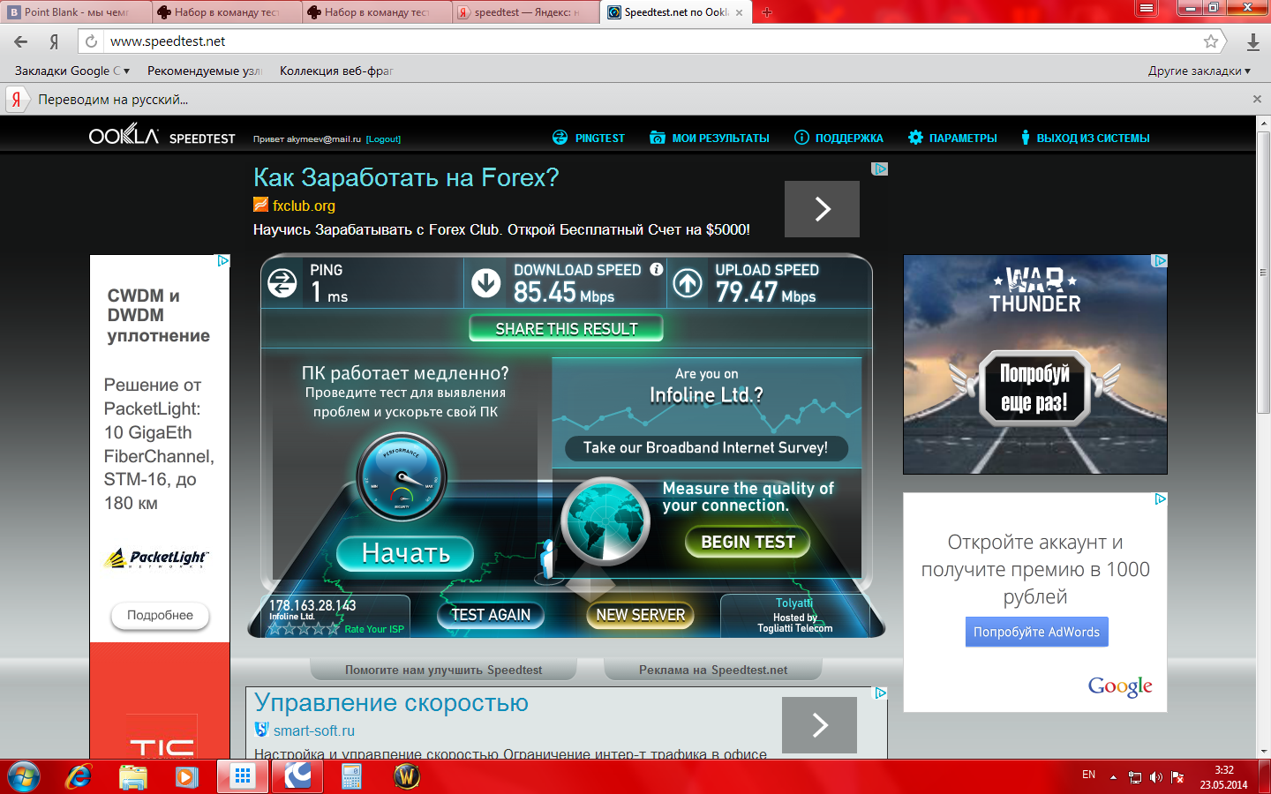Viewport: 1271px width, 794px height.
Task: Click AdChoices icon on PacketLight ad
Action: coord(223,261)
